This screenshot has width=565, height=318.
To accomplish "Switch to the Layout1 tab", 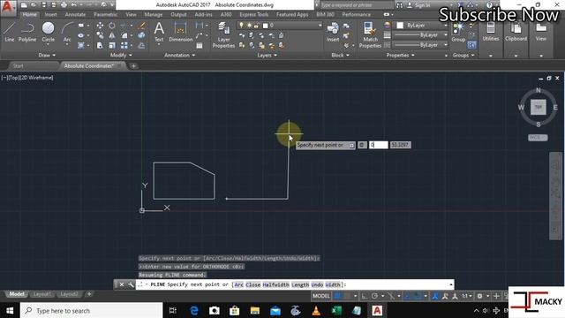I will pyautogui.click(x=42, y=294).
